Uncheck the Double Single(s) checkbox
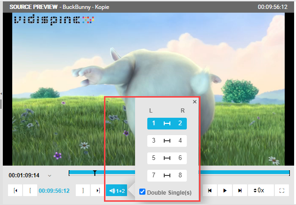 coord(142,192)
